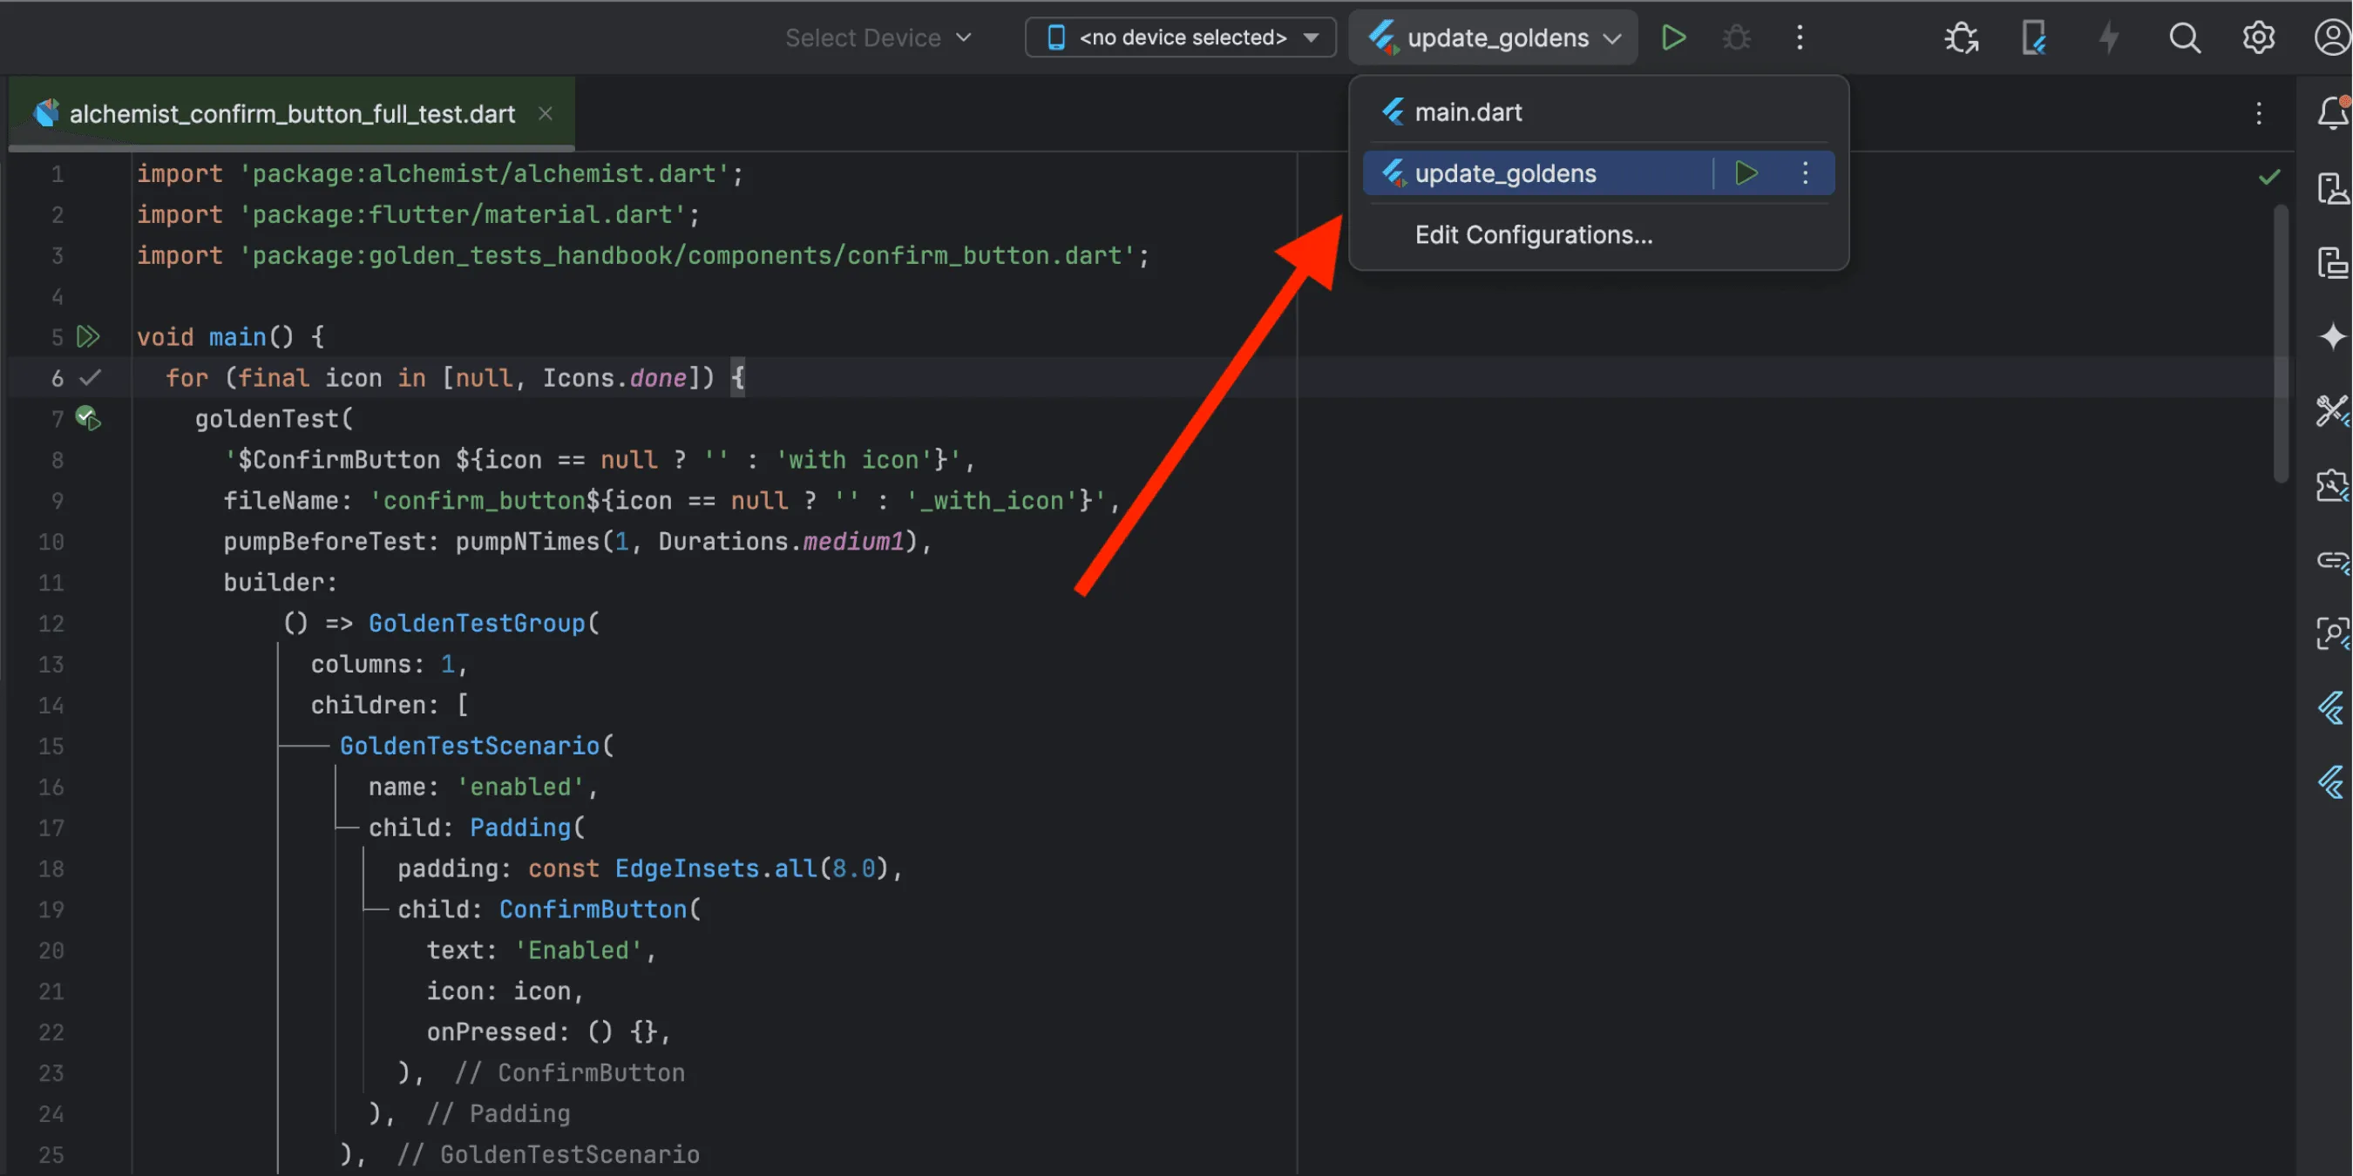Choose main.dart from the run configurations popup
Screen dimensions: 2353x1176
coord(1598,112)
